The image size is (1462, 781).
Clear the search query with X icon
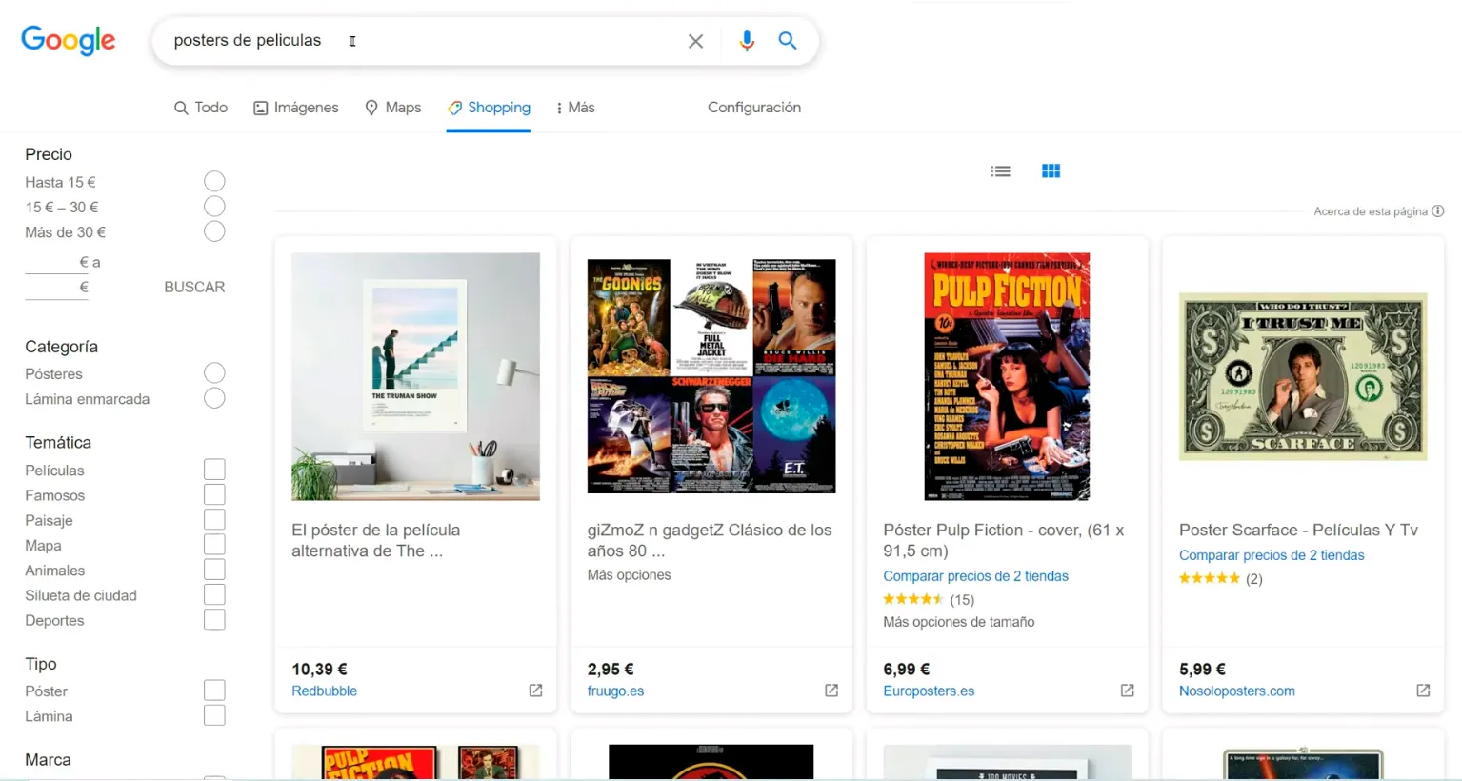click(x=696, y=41)
